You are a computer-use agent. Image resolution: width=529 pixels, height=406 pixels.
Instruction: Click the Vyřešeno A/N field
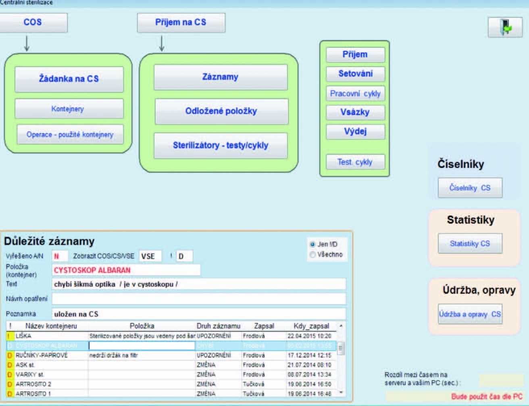[x=59, y=256]
